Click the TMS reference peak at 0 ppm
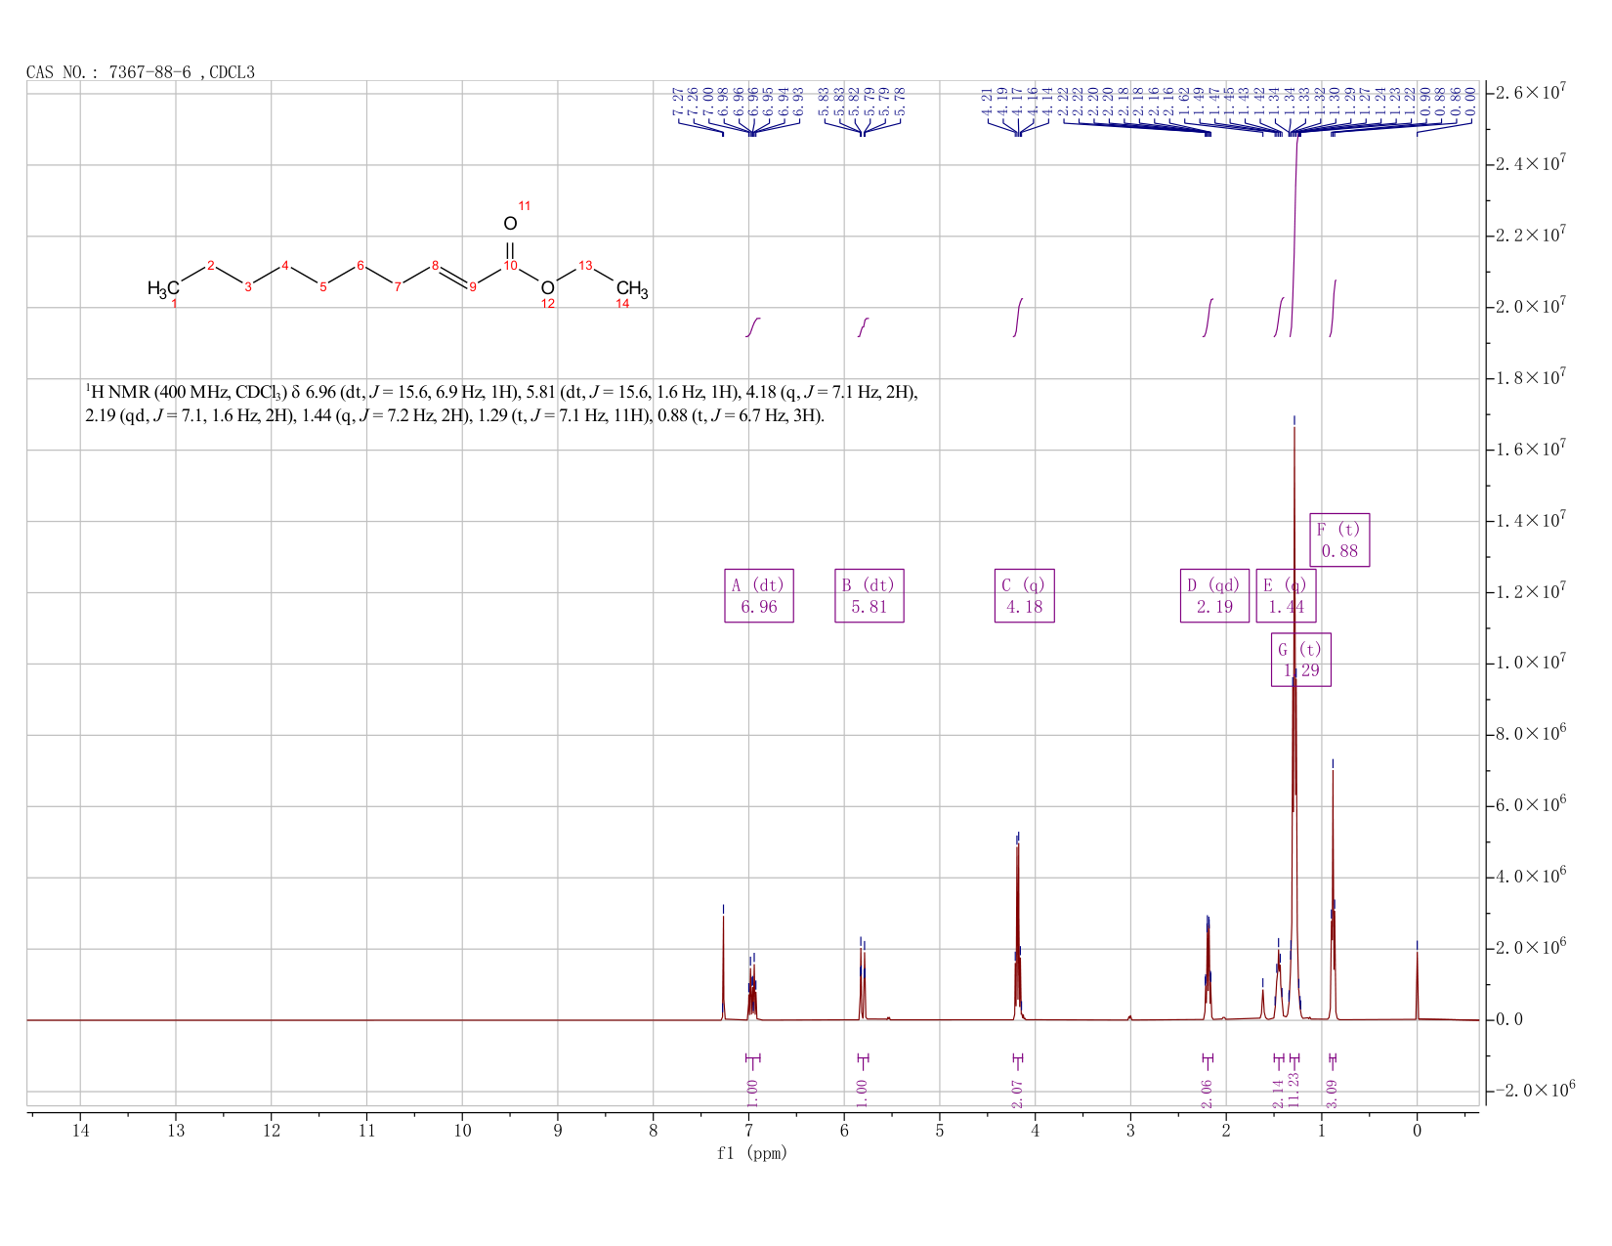 (x=1417, y=985)
